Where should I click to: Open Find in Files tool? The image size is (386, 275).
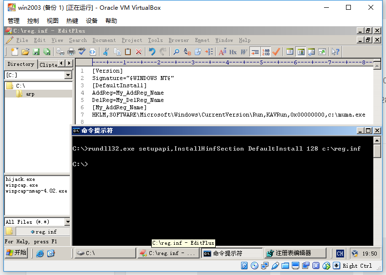[198, 52]
